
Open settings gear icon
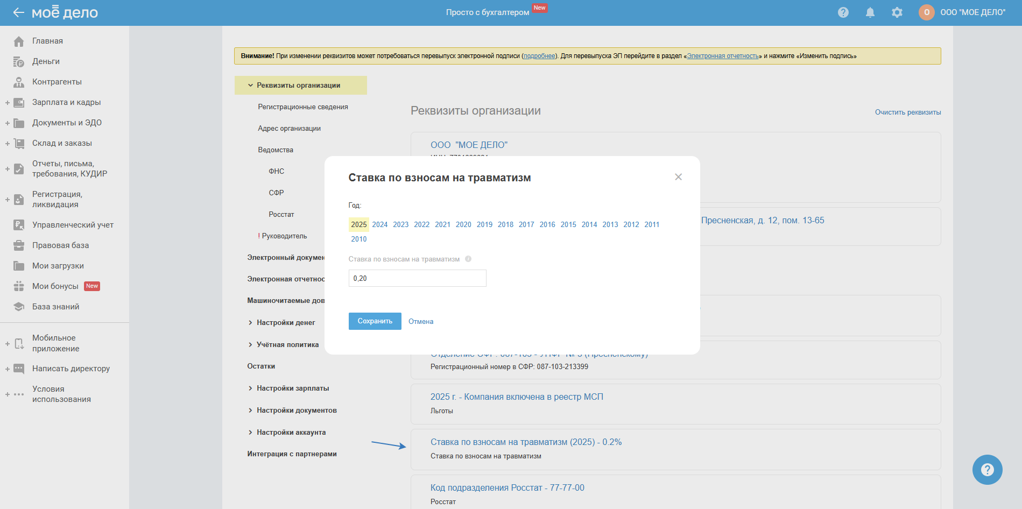(897, 12)
